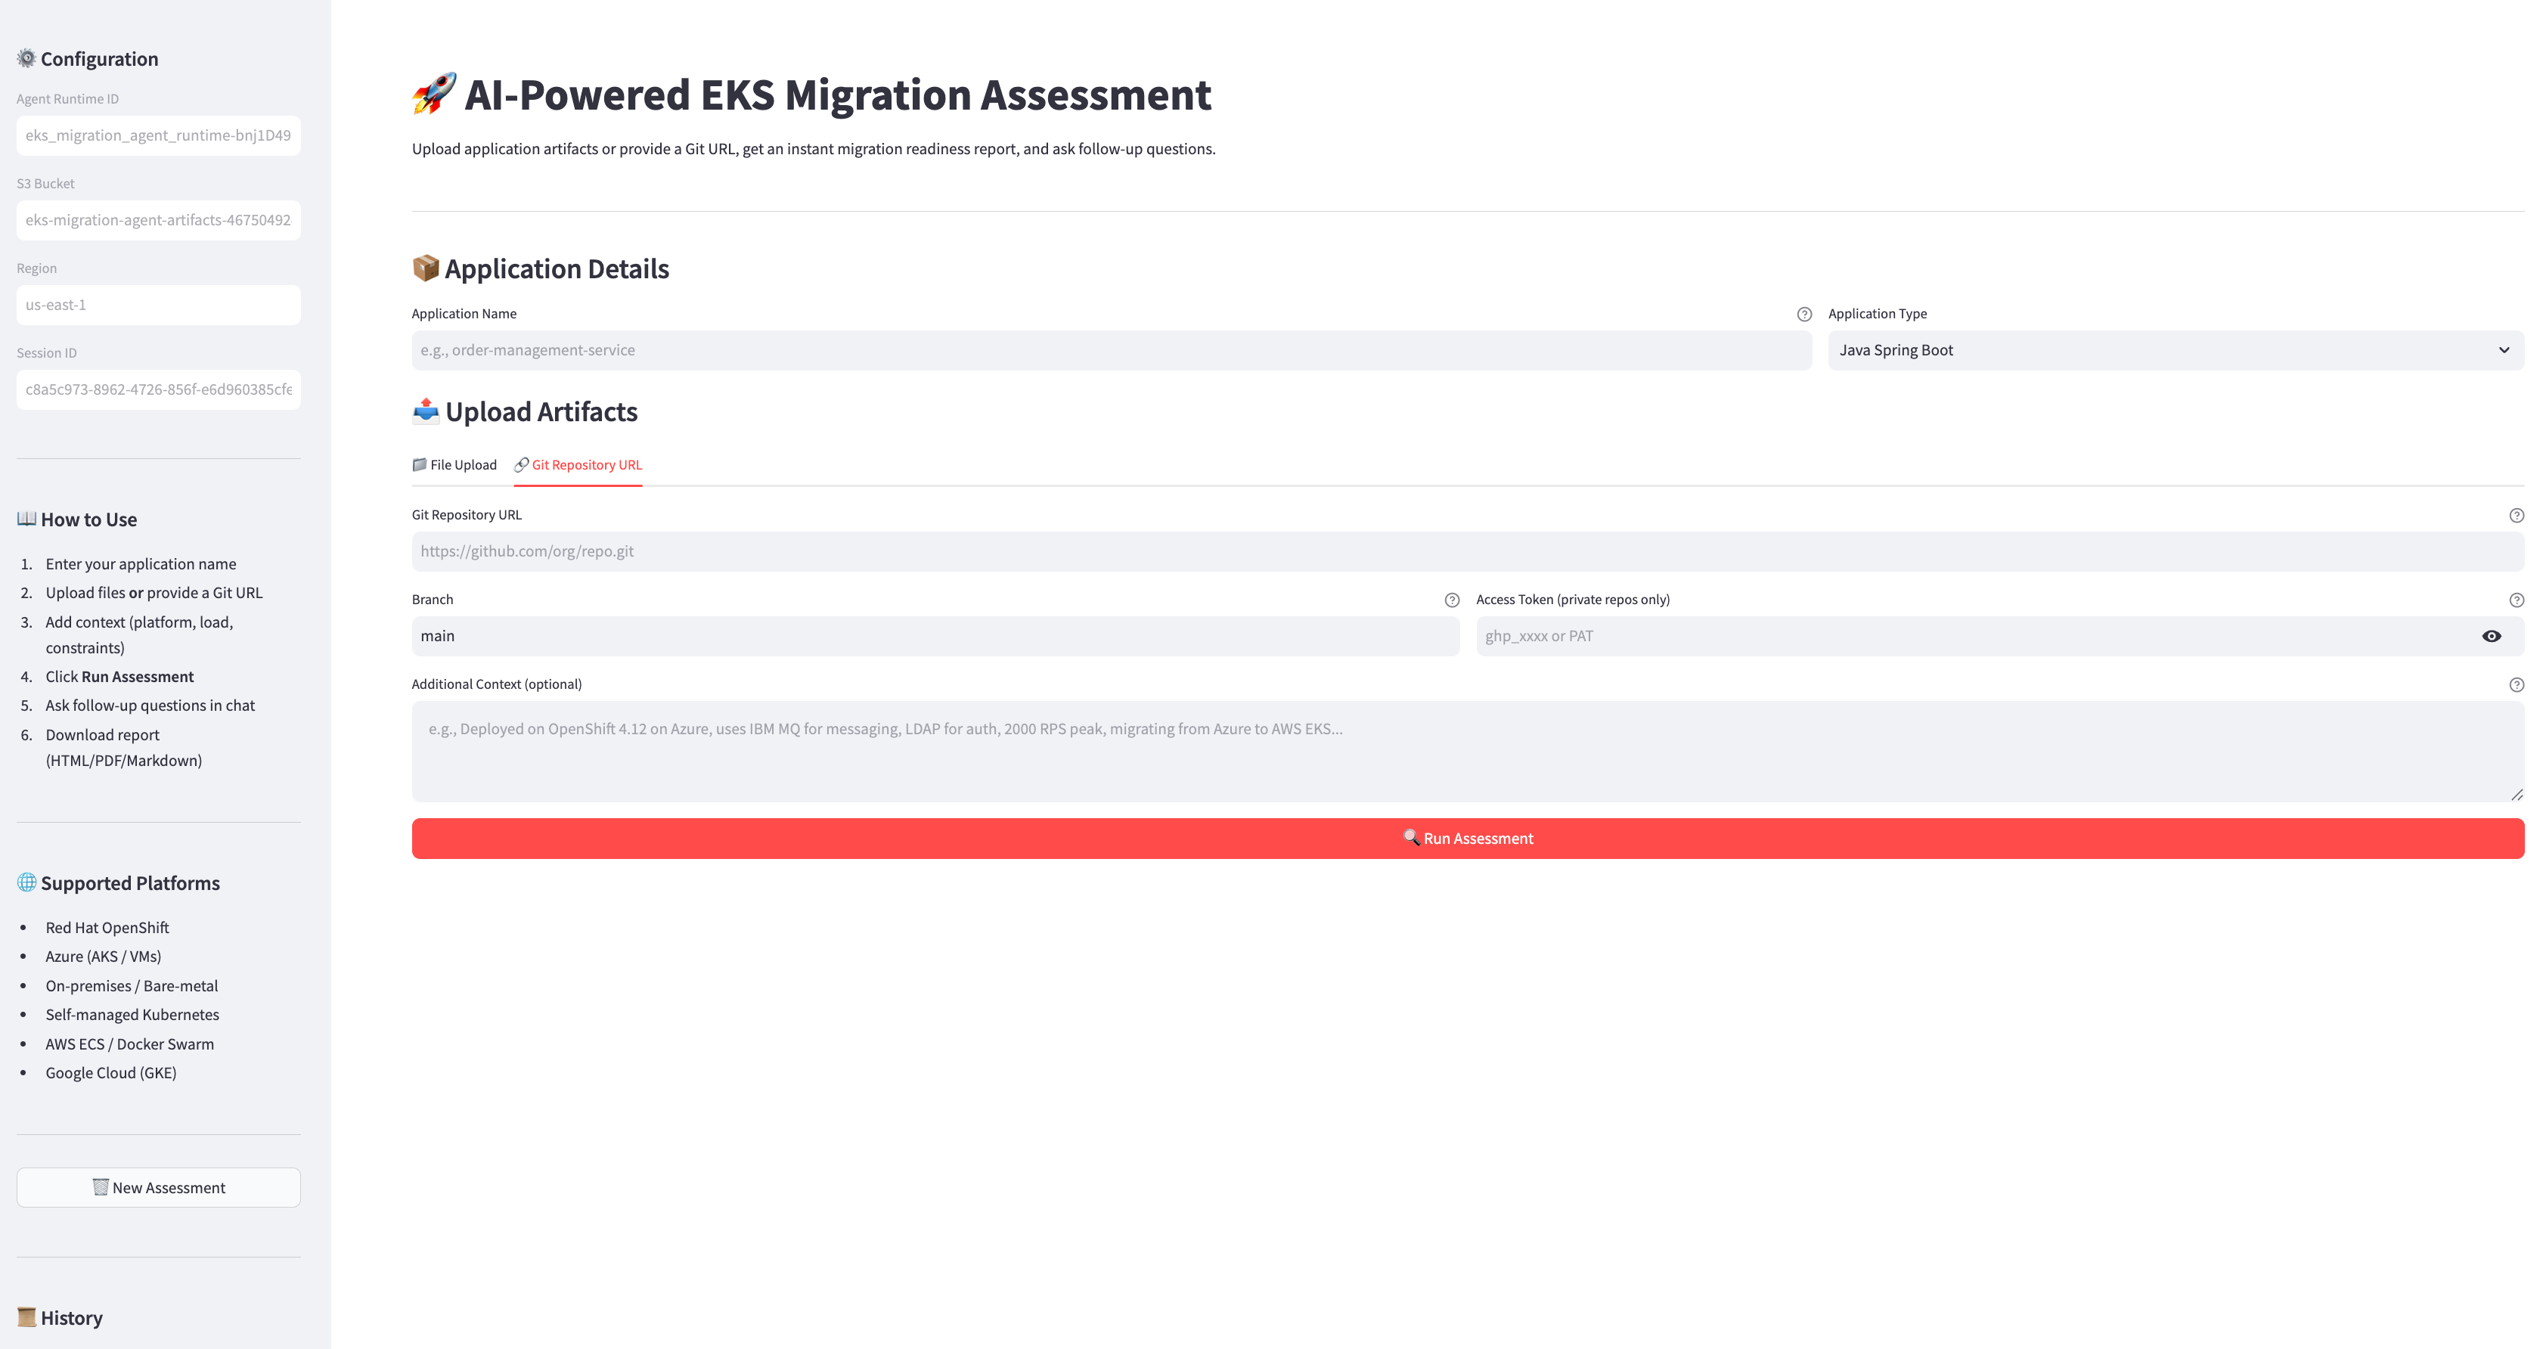Screen dimensions: 2540x1349
Task: Click the Run Assessment button
Action: (x=1467, y=839)
